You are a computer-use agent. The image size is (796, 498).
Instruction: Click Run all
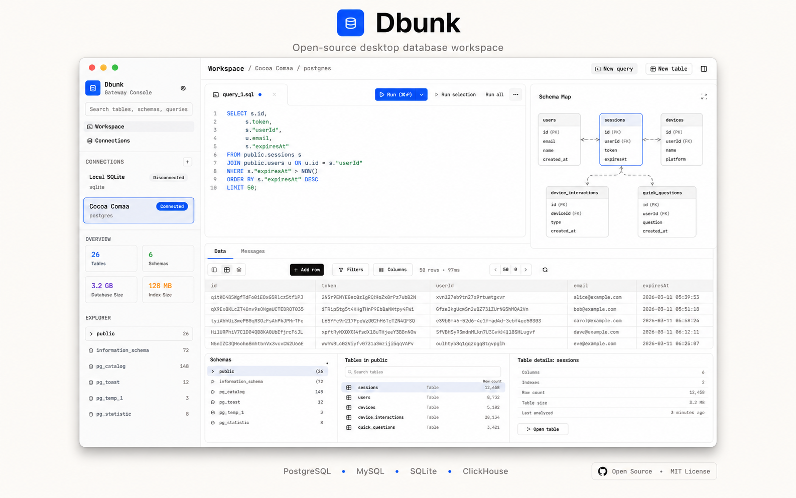click(x=494, y=94)
